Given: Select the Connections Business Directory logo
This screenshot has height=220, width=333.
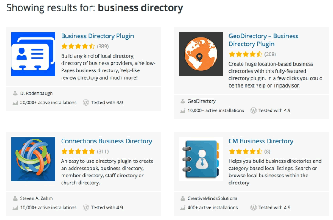Looking at the screenshot, I should (x=33, y=159).
